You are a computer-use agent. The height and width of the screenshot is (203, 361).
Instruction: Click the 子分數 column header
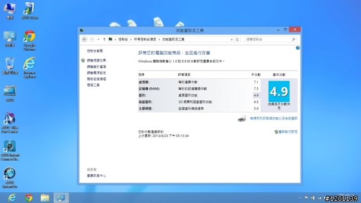256,74
